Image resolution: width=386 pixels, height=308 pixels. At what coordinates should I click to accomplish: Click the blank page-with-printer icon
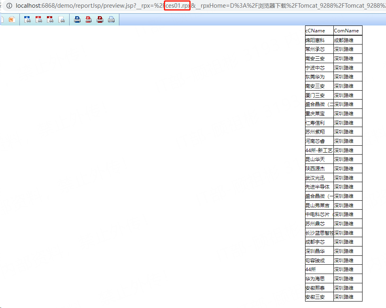pyautogui.click(x=62, y=19)
